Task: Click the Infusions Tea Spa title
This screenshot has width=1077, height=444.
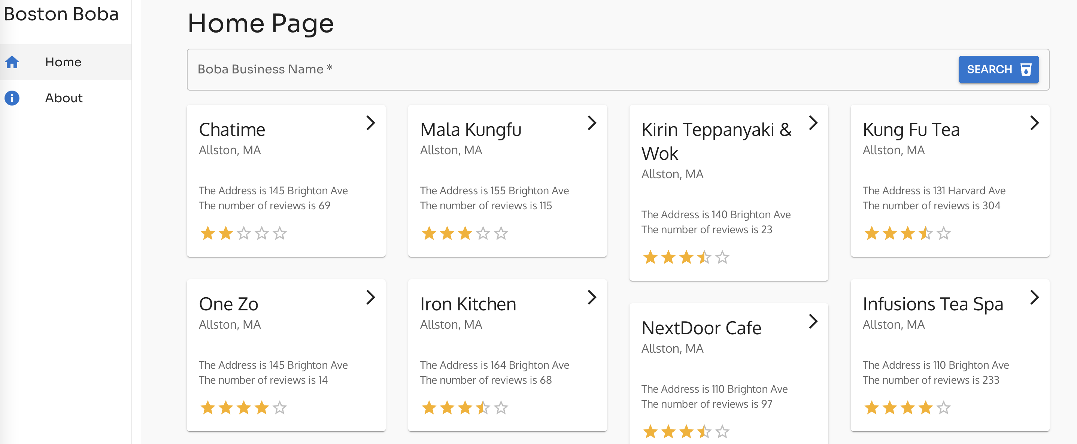Action: [x=933, y=304]
